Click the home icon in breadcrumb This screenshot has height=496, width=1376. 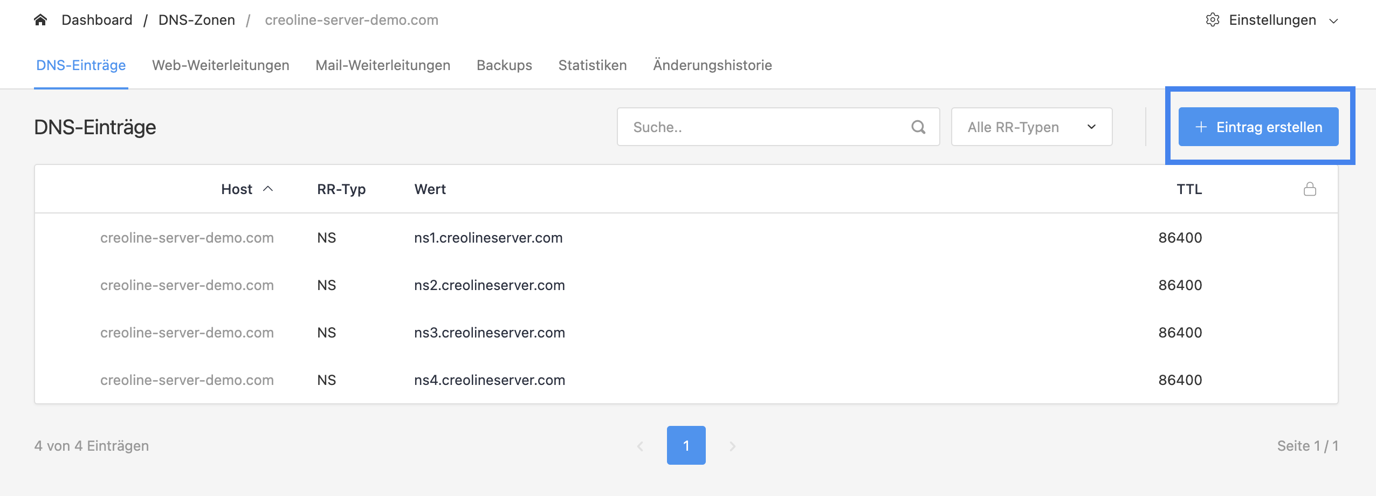40,20
